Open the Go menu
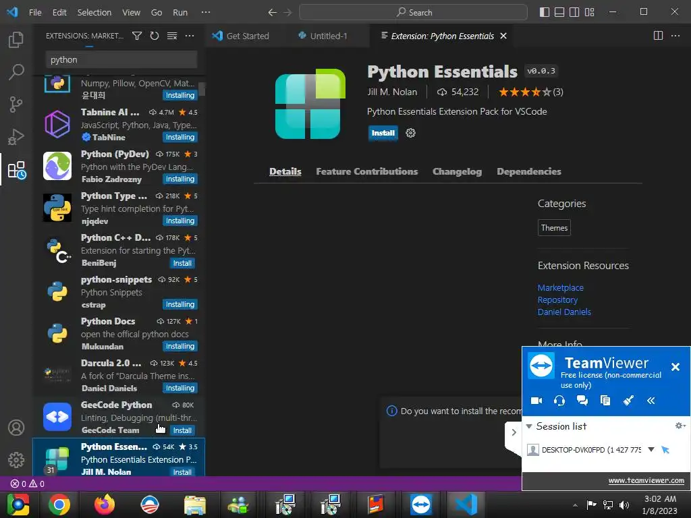The width and height of the screenshot is (691, 518). (157, 12)
